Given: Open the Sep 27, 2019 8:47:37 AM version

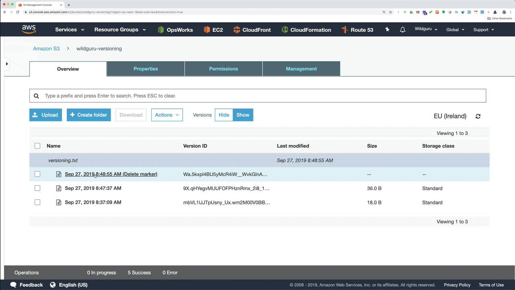Looking at the screenshot, I should click(93, 188).
